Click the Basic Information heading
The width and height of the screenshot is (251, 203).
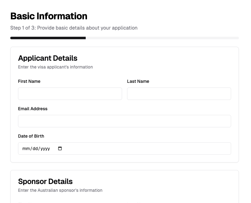pyautogui.click(x=49, y=16)
